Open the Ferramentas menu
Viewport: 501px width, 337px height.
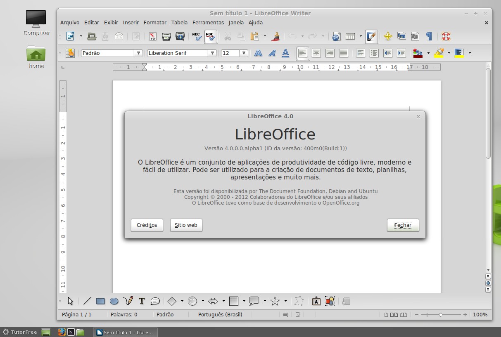click(x=208, y=23)
